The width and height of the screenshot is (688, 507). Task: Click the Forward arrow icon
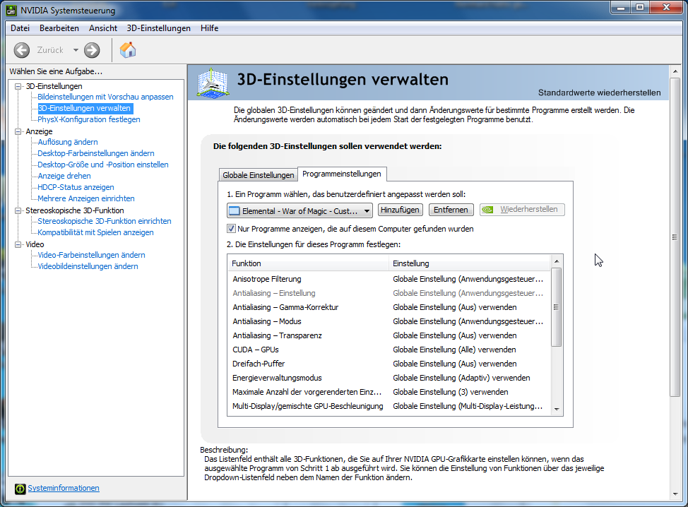tap(92, 50)
